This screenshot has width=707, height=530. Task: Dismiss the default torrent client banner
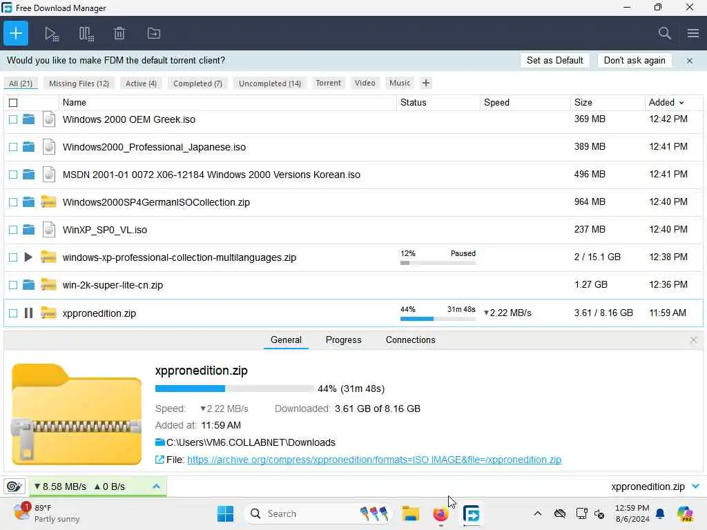(x=690, y=61)
